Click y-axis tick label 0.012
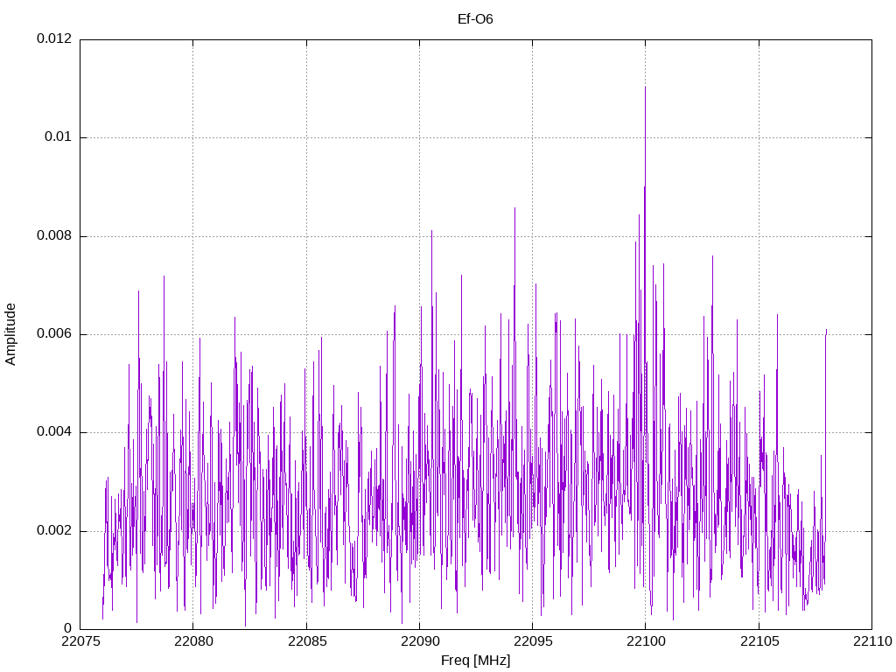 coord(54,38)
